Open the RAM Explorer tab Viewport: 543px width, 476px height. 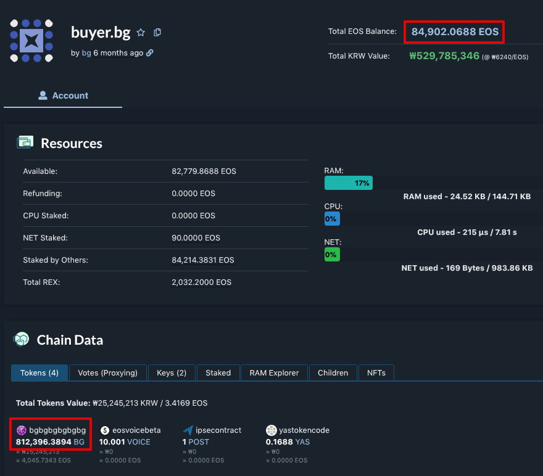pos(274,372)
